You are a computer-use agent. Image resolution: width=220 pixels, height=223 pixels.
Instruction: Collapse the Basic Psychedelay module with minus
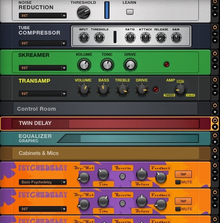coord(215,172)
